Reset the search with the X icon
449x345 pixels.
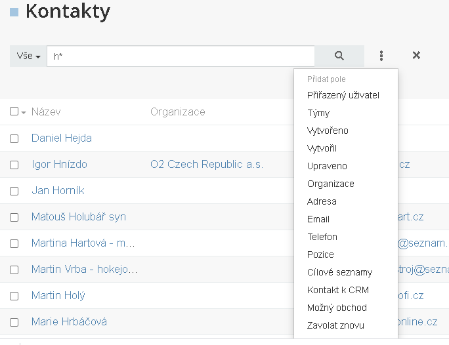pyautogui.click(x=416, y=55)
